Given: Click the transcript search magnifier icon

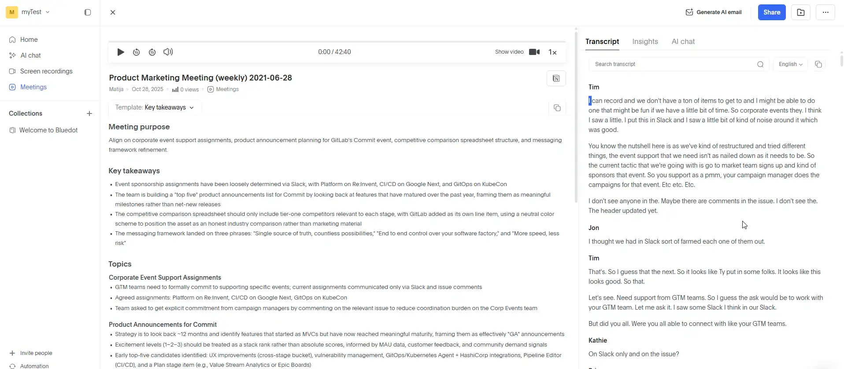Looking at the screenshot, I should (x=760, y=64).
